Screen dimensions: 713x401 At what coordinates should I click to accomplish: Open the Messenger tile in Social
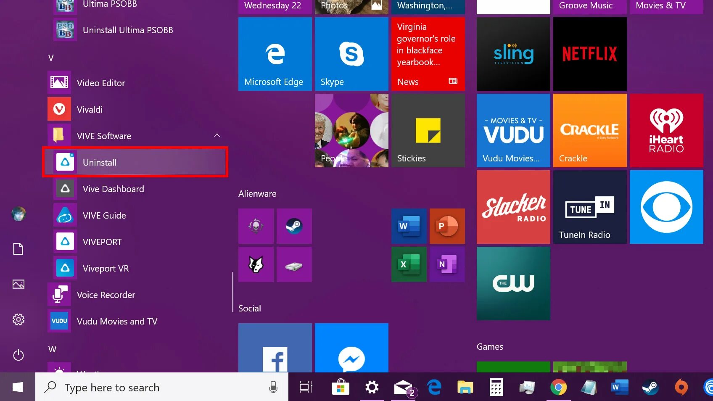[351, 348]
